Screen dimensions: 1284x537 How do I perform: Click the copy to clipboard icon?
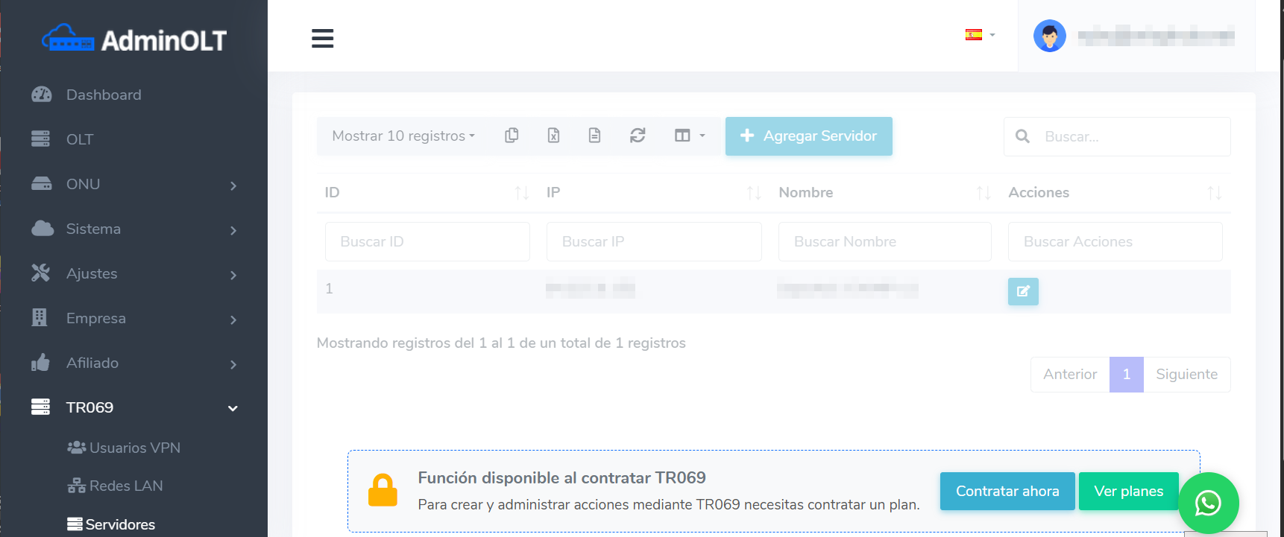point(512,136)
